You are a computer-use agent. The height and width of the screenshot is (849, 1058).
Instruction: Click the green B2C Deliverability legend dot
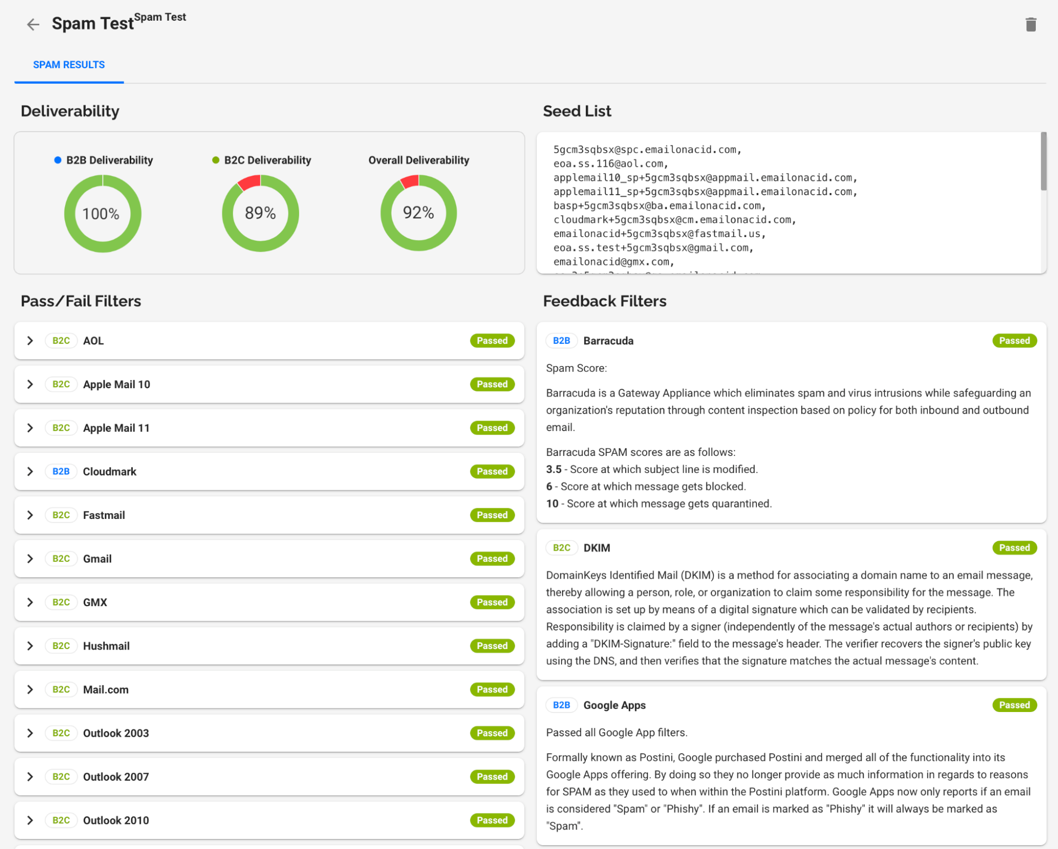pyautogui.click(x=215, y=160)
